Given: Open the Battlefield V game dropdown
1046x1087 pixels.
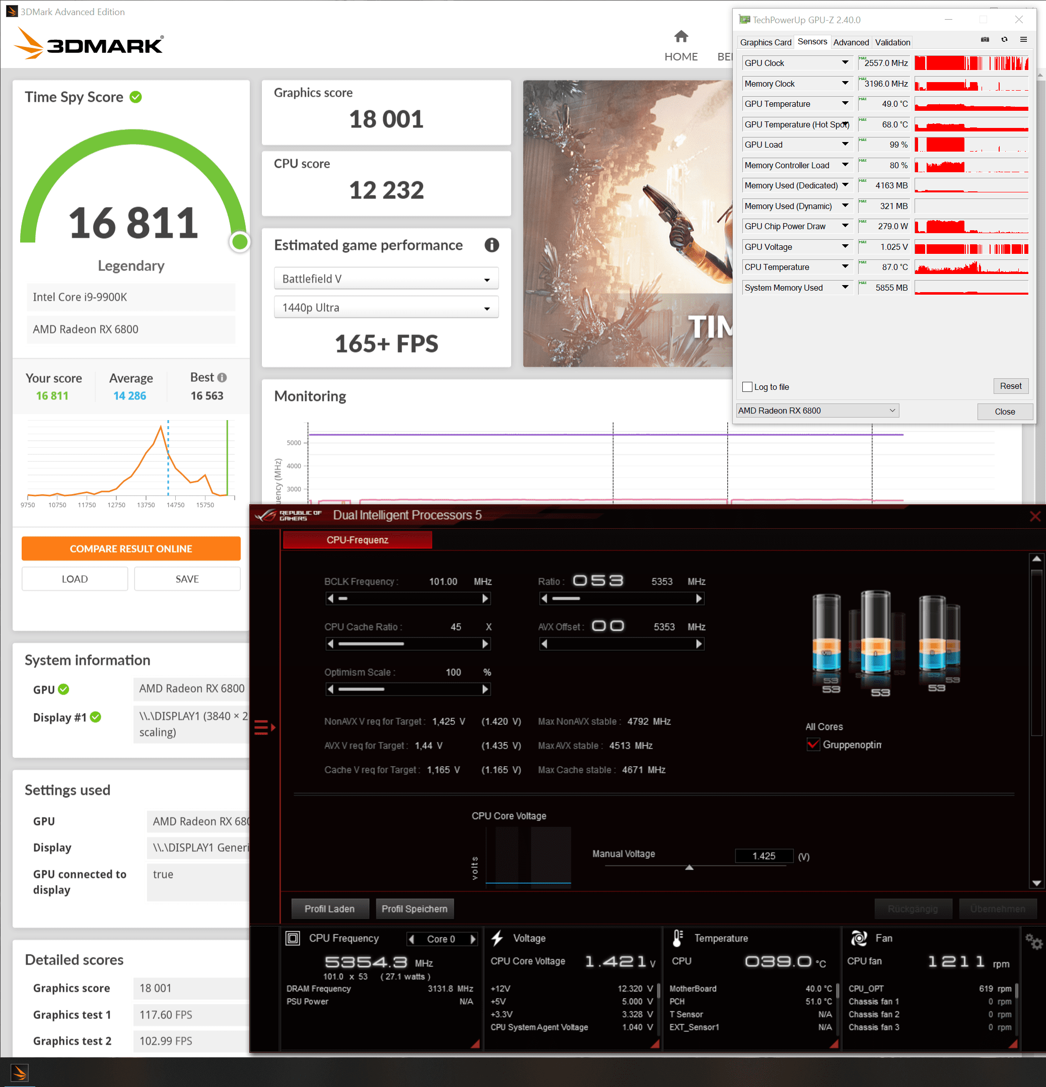Looking at the screenshot, I should [x=386, y=279].
